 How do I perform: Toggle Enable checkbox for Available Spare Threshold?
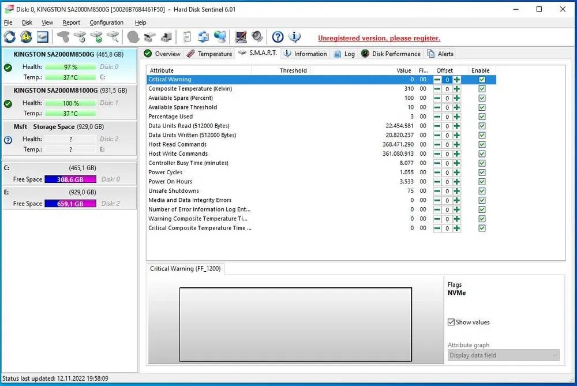482,107
